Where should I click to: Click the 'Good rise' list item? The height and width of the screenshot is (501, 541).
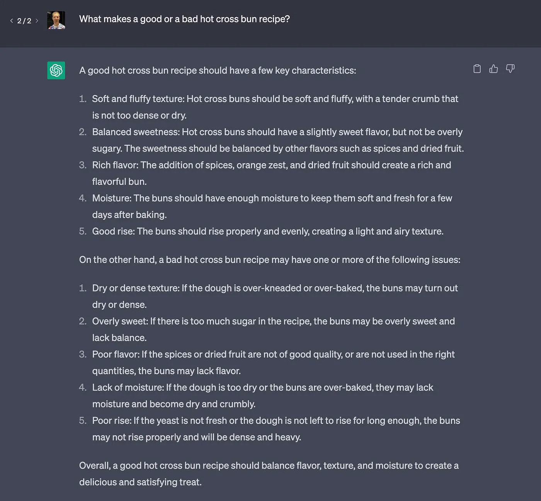tap(267, 231)
